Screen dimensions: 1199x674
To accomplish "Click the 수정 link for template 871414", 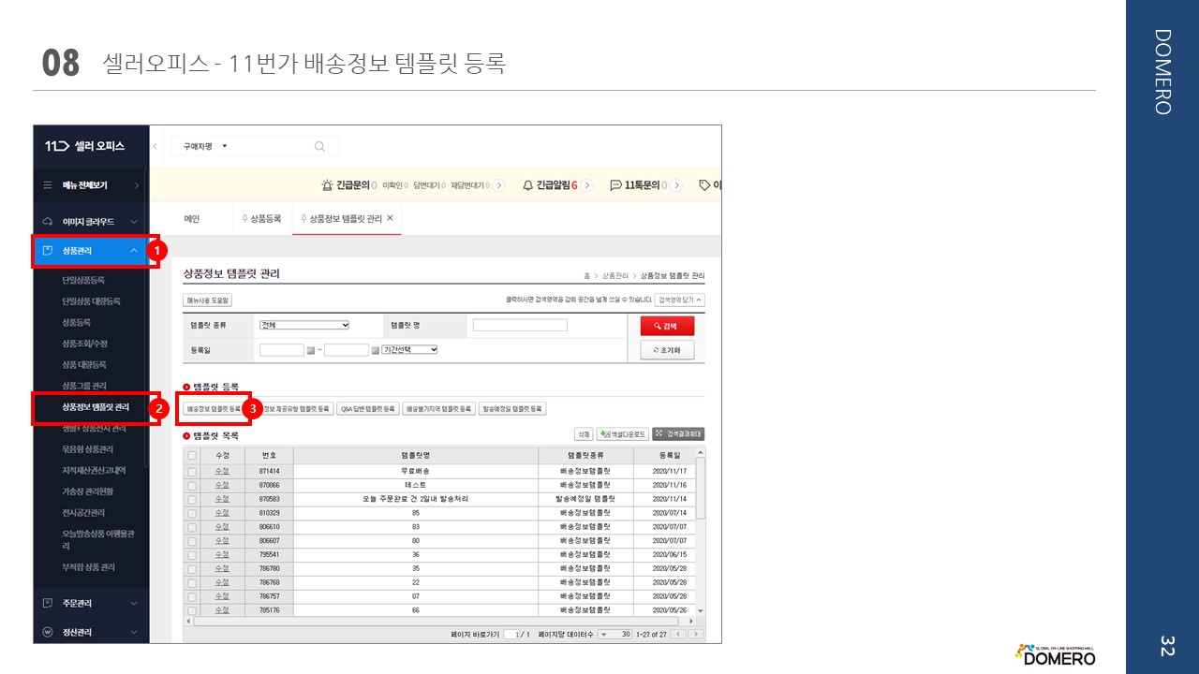I will (x=222, y=471).
